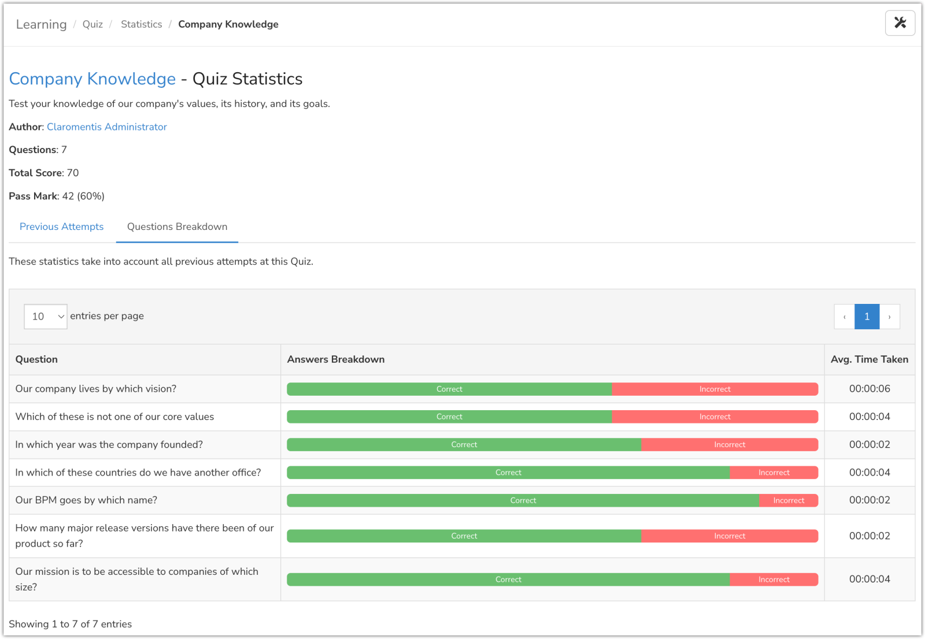
Task: Click Incorrect bar for BPM name question
Action: (x=789, y=500)
